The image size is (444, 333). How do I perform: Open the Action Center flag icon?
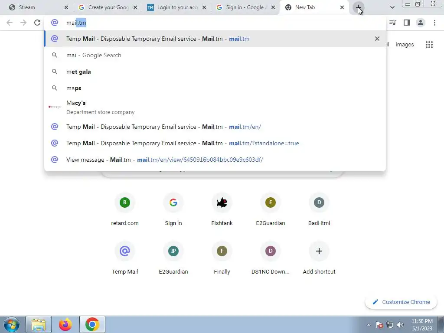point(379,325)
